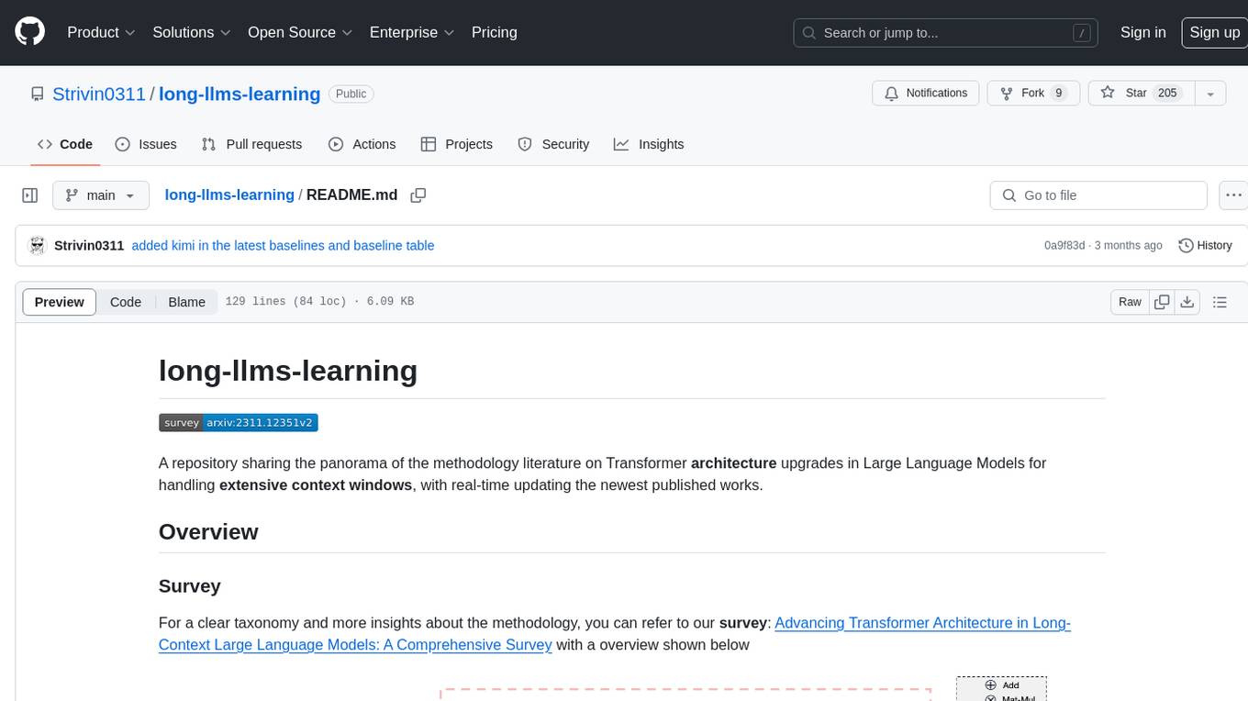Click the Notifications bell button

tap(926, 94)
